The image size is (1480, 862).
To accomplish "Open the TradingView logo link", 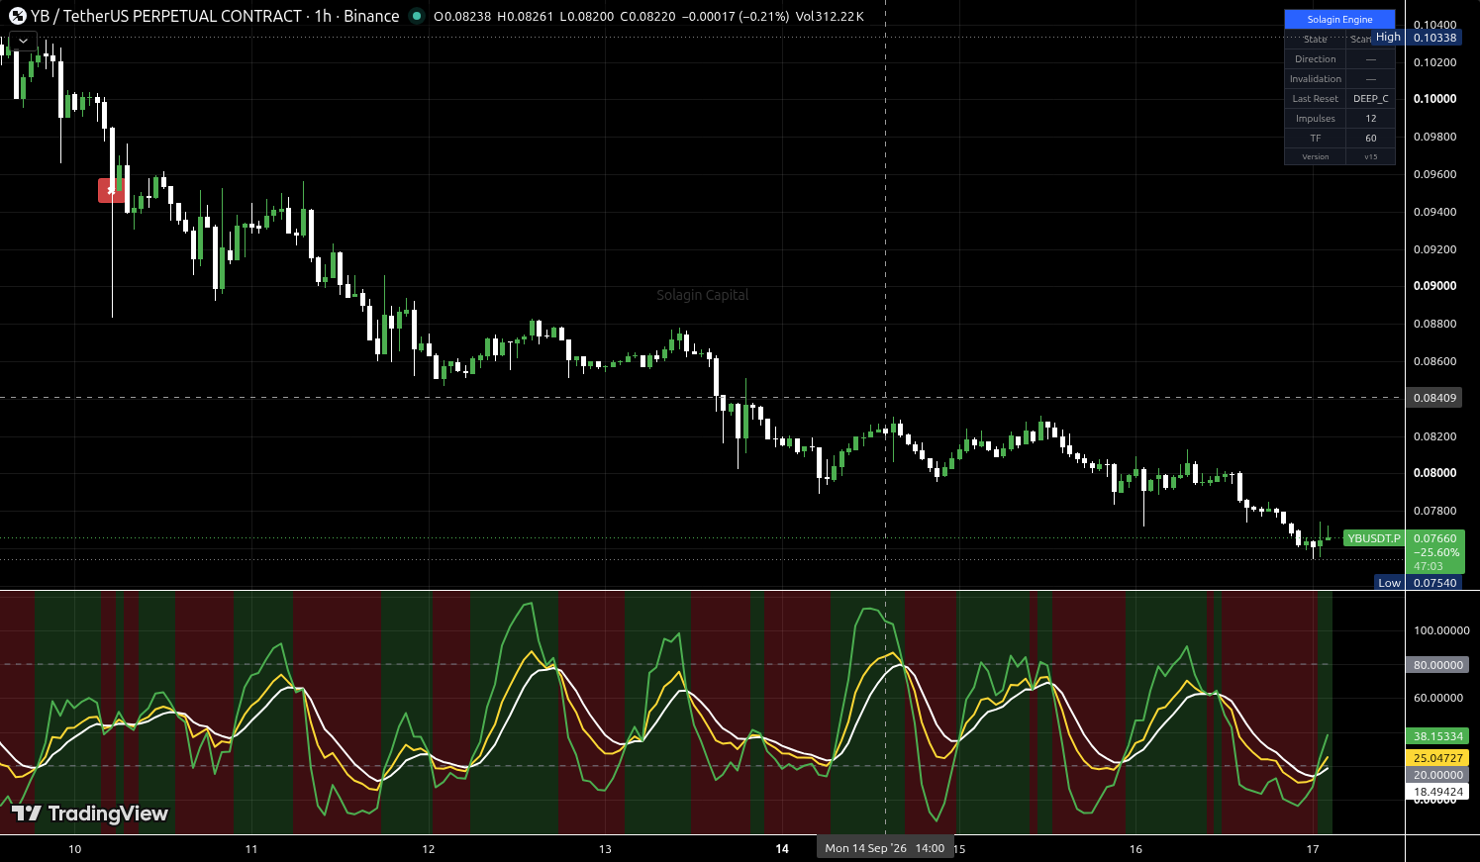I will (90, 814).
